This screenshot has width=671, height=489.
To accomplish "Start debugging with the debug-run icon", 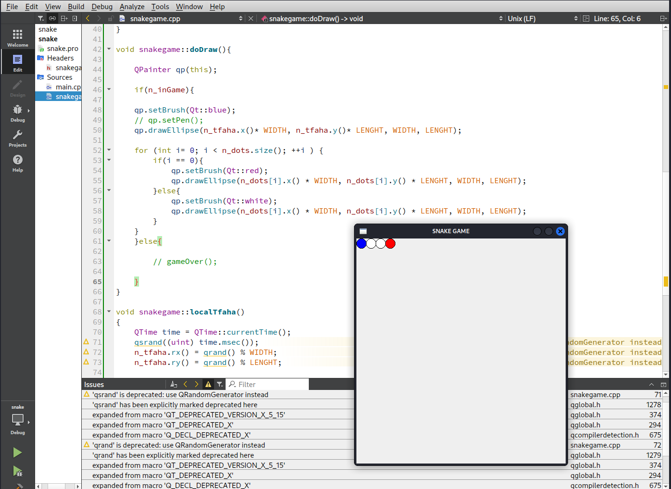I will [x=17, y=472].
